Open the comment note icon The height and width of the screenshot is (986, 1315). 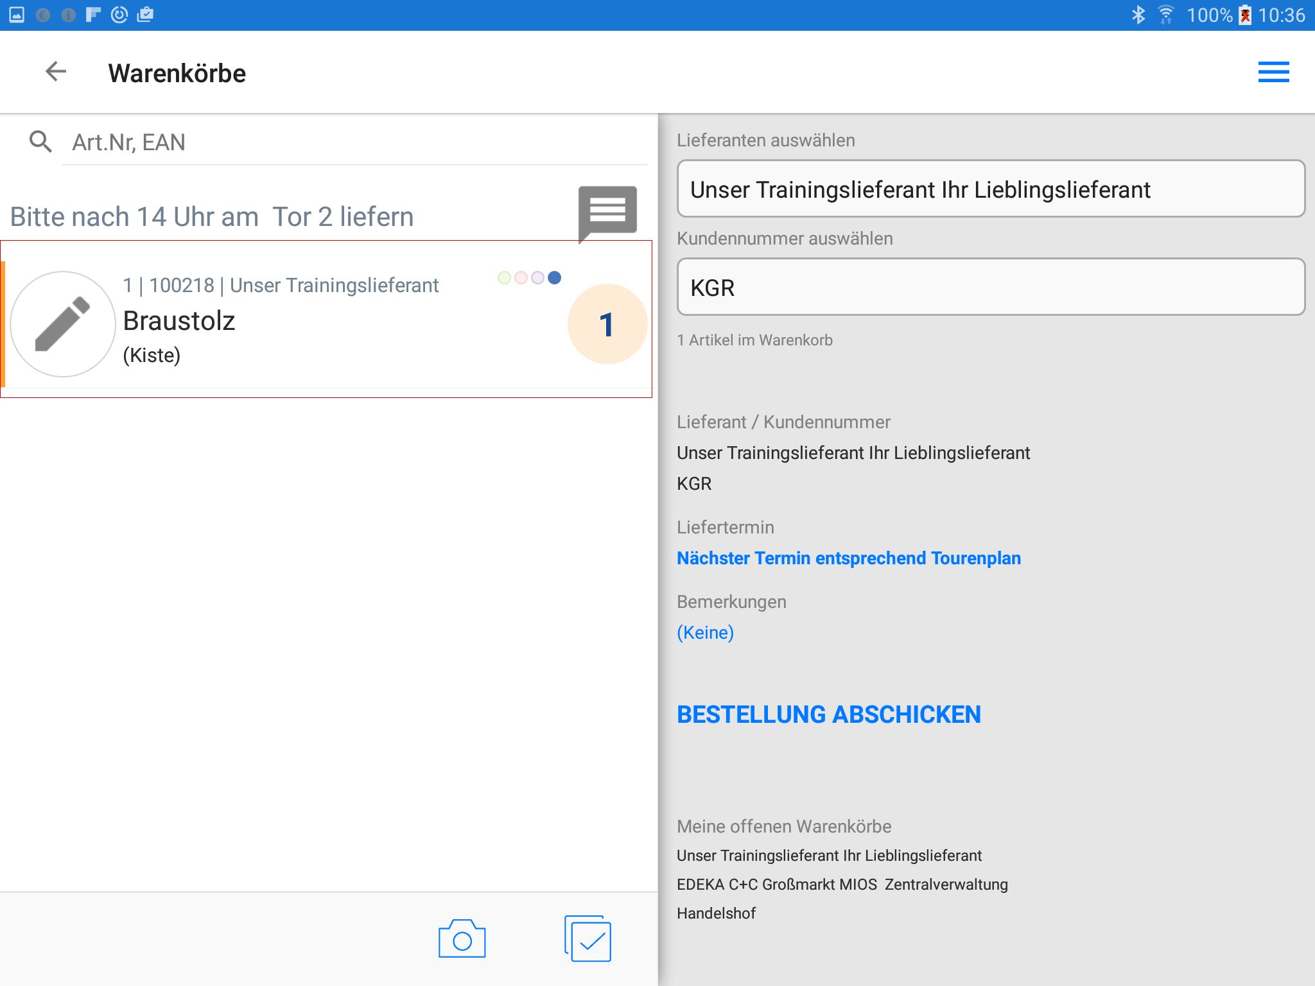point(607,212)
